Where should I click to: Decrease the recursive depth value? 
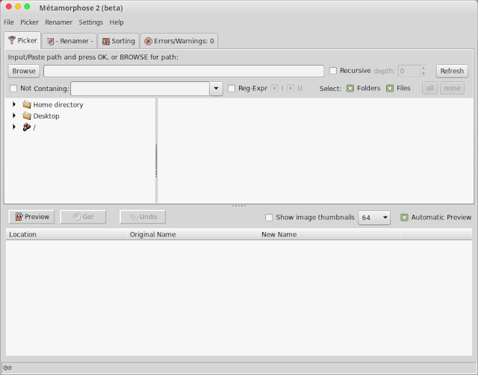click(x=423, y=73)
